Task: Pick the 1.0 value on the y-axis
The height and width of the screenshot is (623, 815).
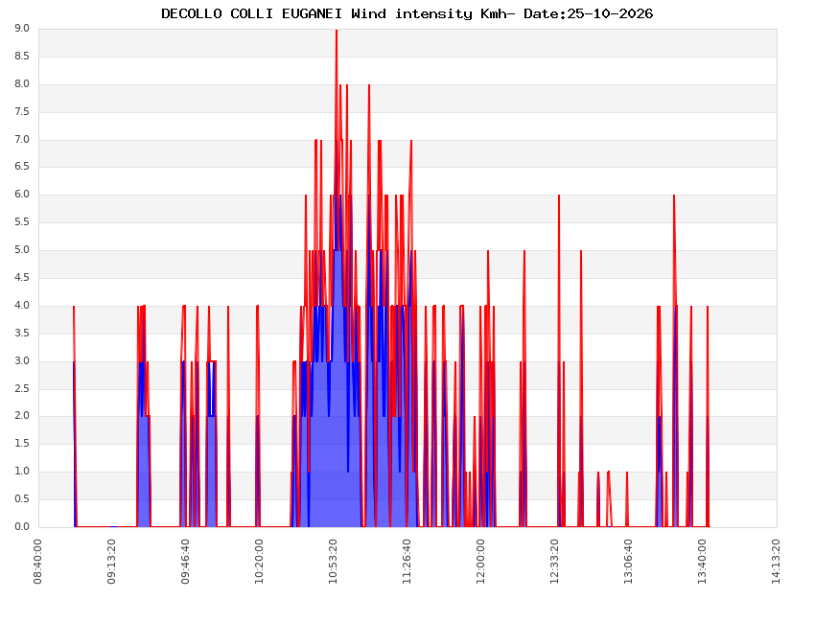Action: [22, 472]
